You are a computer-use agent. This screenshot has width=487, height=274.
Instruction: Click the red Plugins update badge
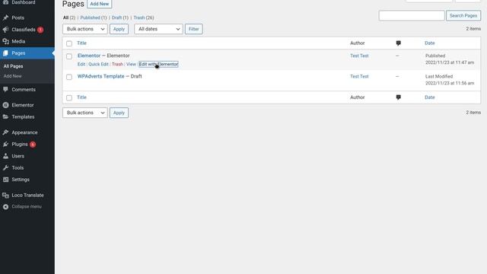point(33,145)
